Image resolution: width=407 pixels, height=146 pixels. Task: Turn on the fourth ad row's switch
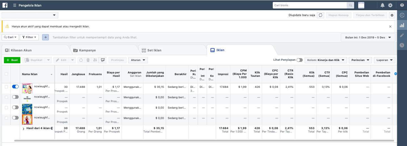(16, 117)
